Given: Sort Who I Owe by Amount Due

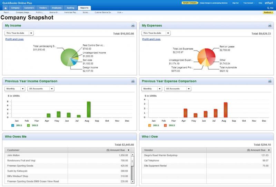Looking at the screenshot, I should pyautogui.click(x=239, y=150).
